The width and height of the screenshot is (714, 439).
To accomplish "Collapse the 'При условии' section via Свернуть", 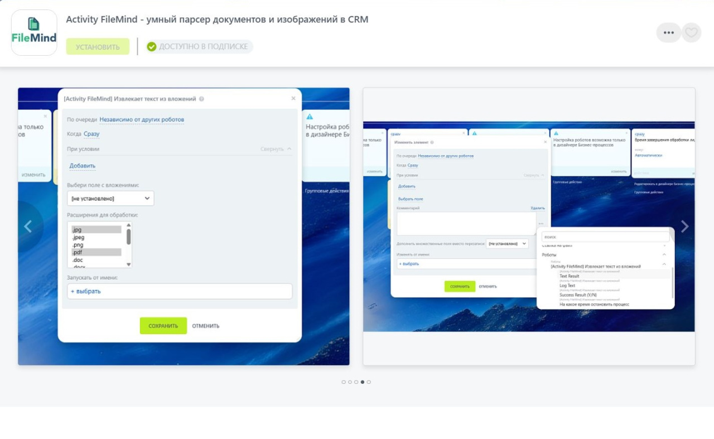I will tap(276, 149).
